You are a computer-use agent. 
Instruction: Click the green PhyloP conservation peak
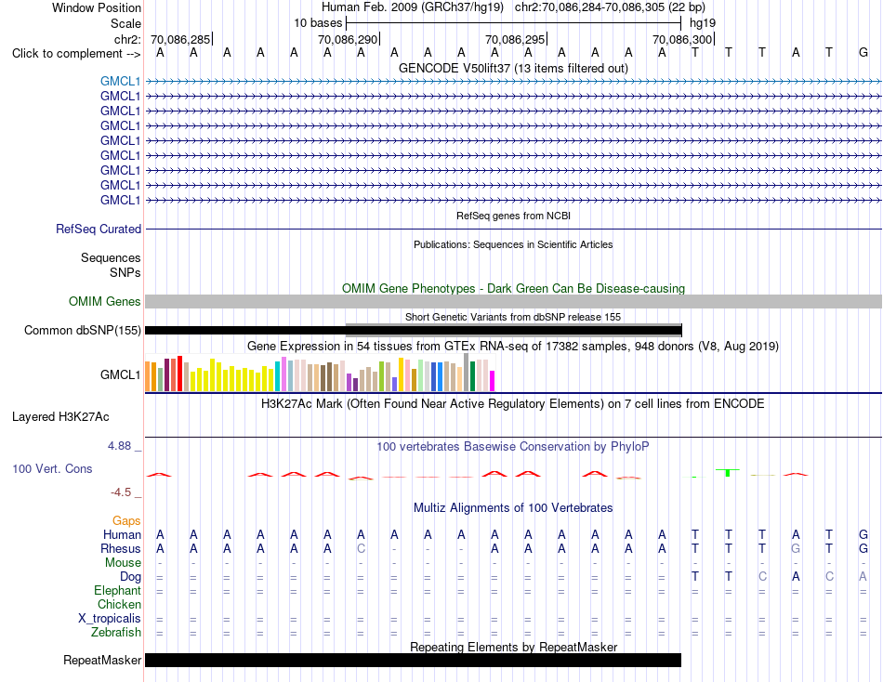728,473
